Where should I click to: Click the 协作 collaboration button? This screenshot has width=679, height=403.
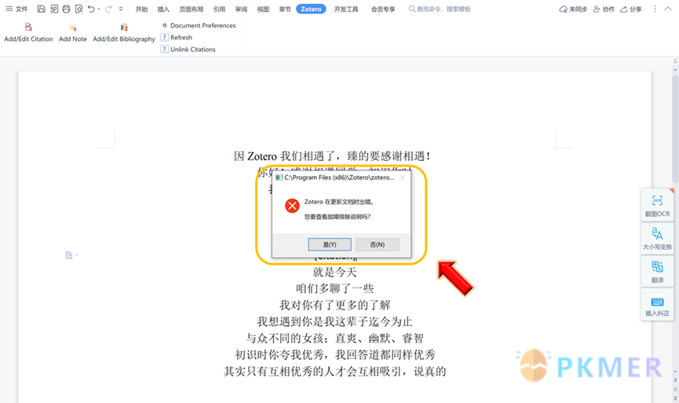[604, 9]
